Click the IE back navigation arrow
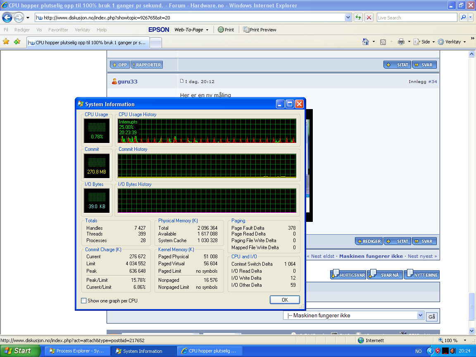476x357 pixels. [7, 18]
